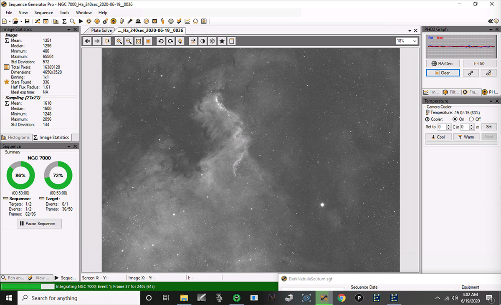Go to previous image with left arrow

click(87, 41)
